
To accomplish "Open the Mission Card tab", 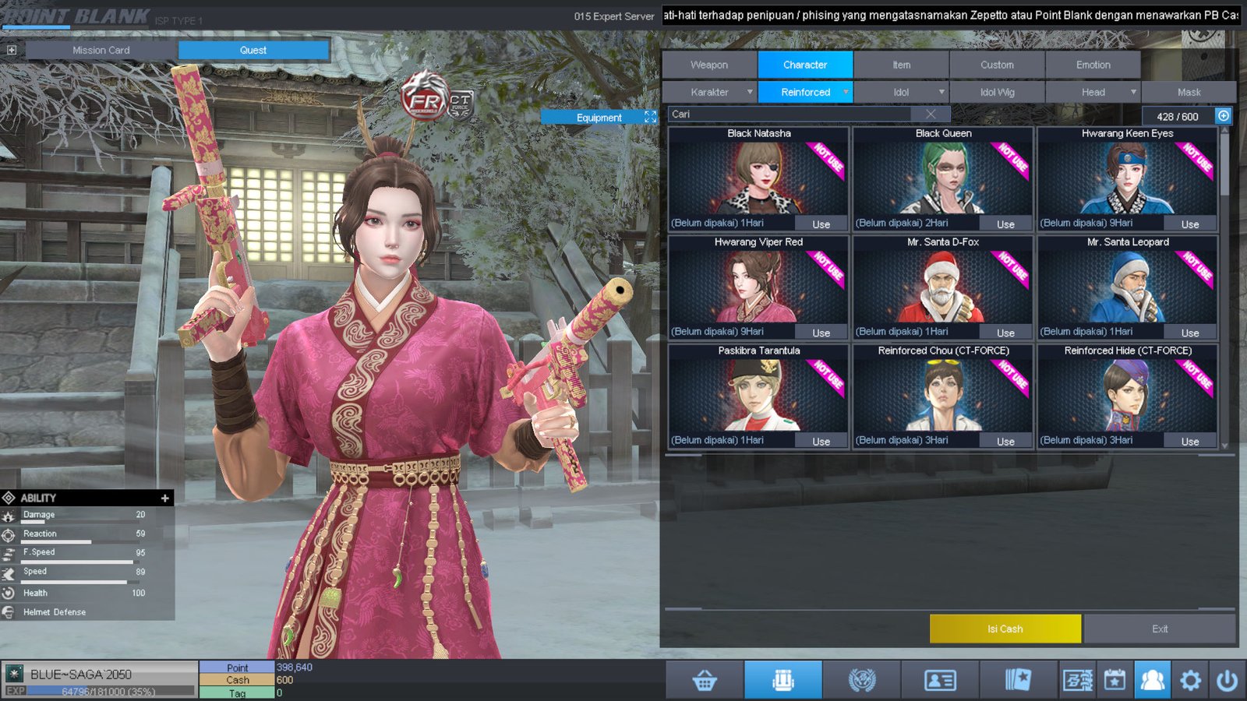I will pos(101,50).
